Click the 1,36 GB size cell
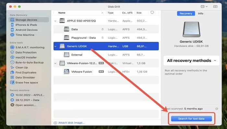 pyautogui.click(x=142, y=72)
